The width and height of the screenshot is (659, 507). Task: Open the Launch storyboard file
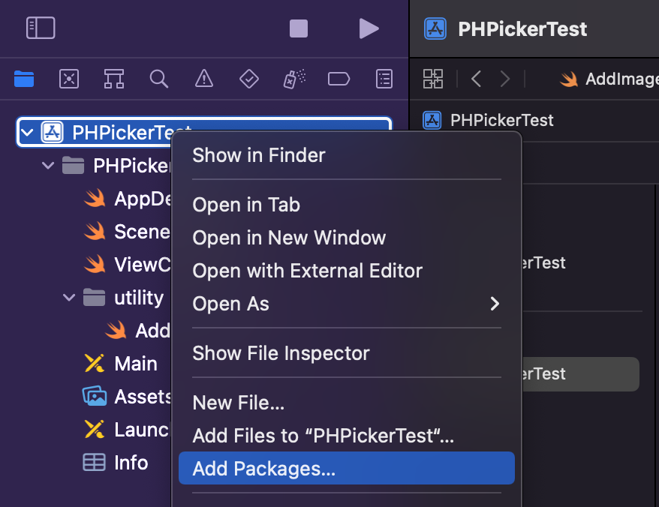[127, 430]
